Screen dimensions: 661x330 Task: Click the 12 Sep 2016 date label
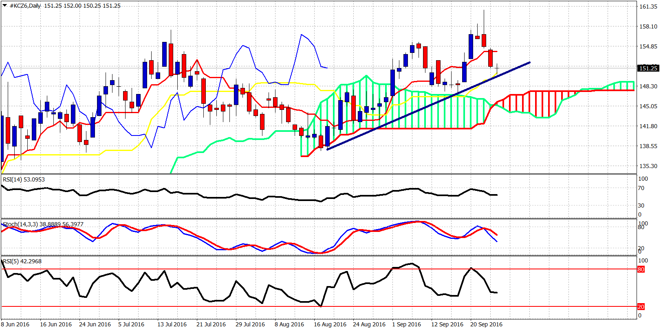point(447,324)
